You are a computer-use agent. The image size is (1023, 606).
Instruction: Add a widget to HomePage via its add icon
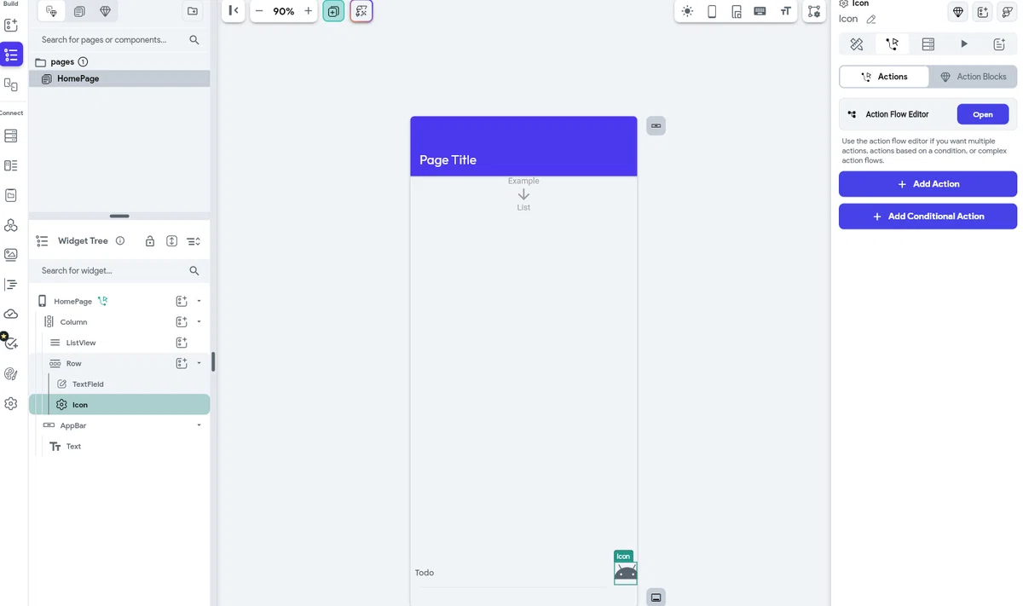182,301
